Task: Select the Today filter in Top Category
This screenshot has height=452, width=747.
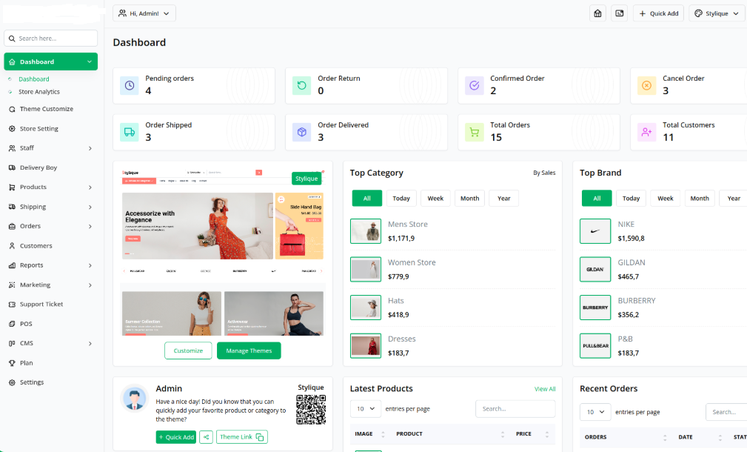Action: point(401,198)
